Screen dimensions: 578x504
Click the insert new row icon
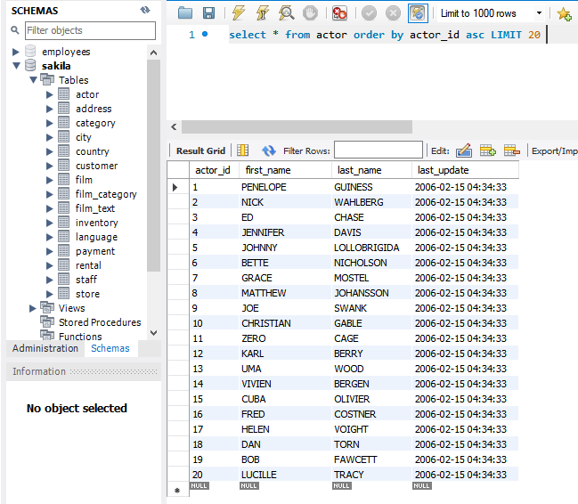pos(487,150)
